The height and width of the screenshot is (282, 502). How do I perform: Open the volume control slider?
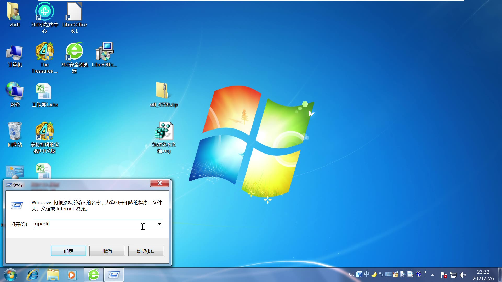463,275
